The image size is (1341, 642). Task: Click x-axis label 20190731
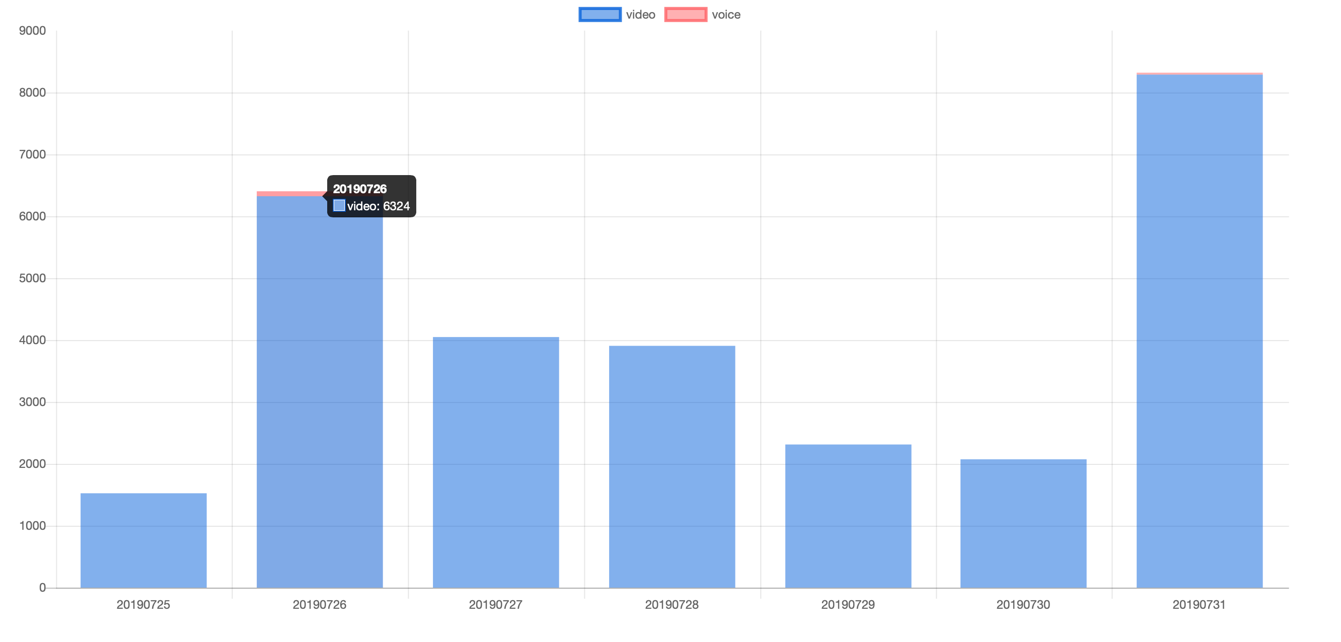[x=1199, y=605]
